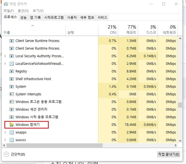This screenshot has width=186, height=164.
Task: Click the vertical scrollbar thumb
Action: 180,105
